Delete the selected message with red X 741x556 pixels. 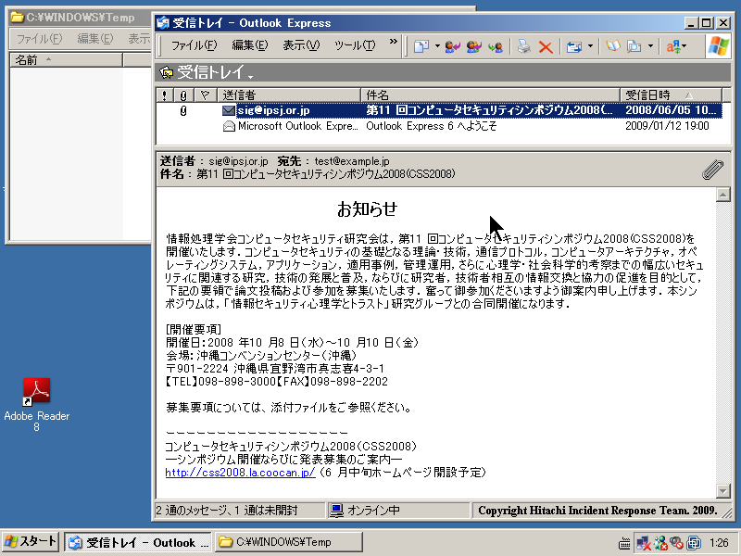click(x=546, y=45)
